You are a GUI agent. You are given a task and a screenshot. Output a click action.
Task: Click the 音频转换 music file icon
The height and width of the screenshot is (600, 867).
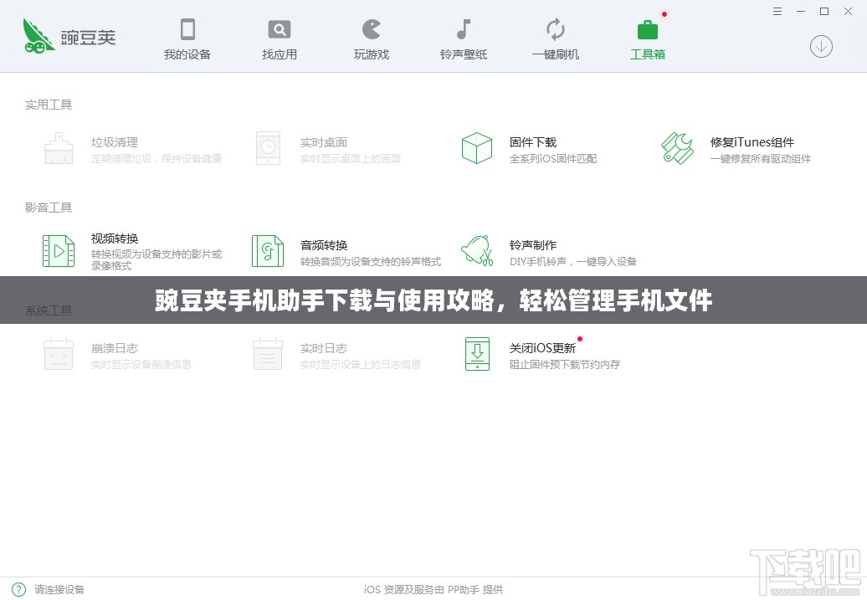point(268,251)
